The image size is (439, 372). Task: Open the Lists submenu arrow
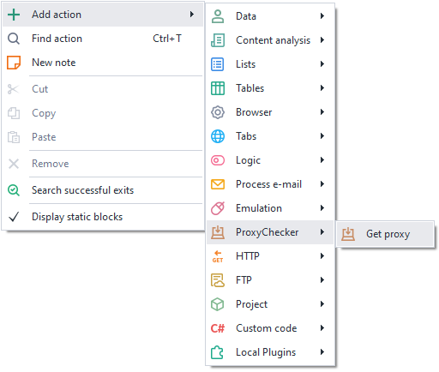(322, 64)
